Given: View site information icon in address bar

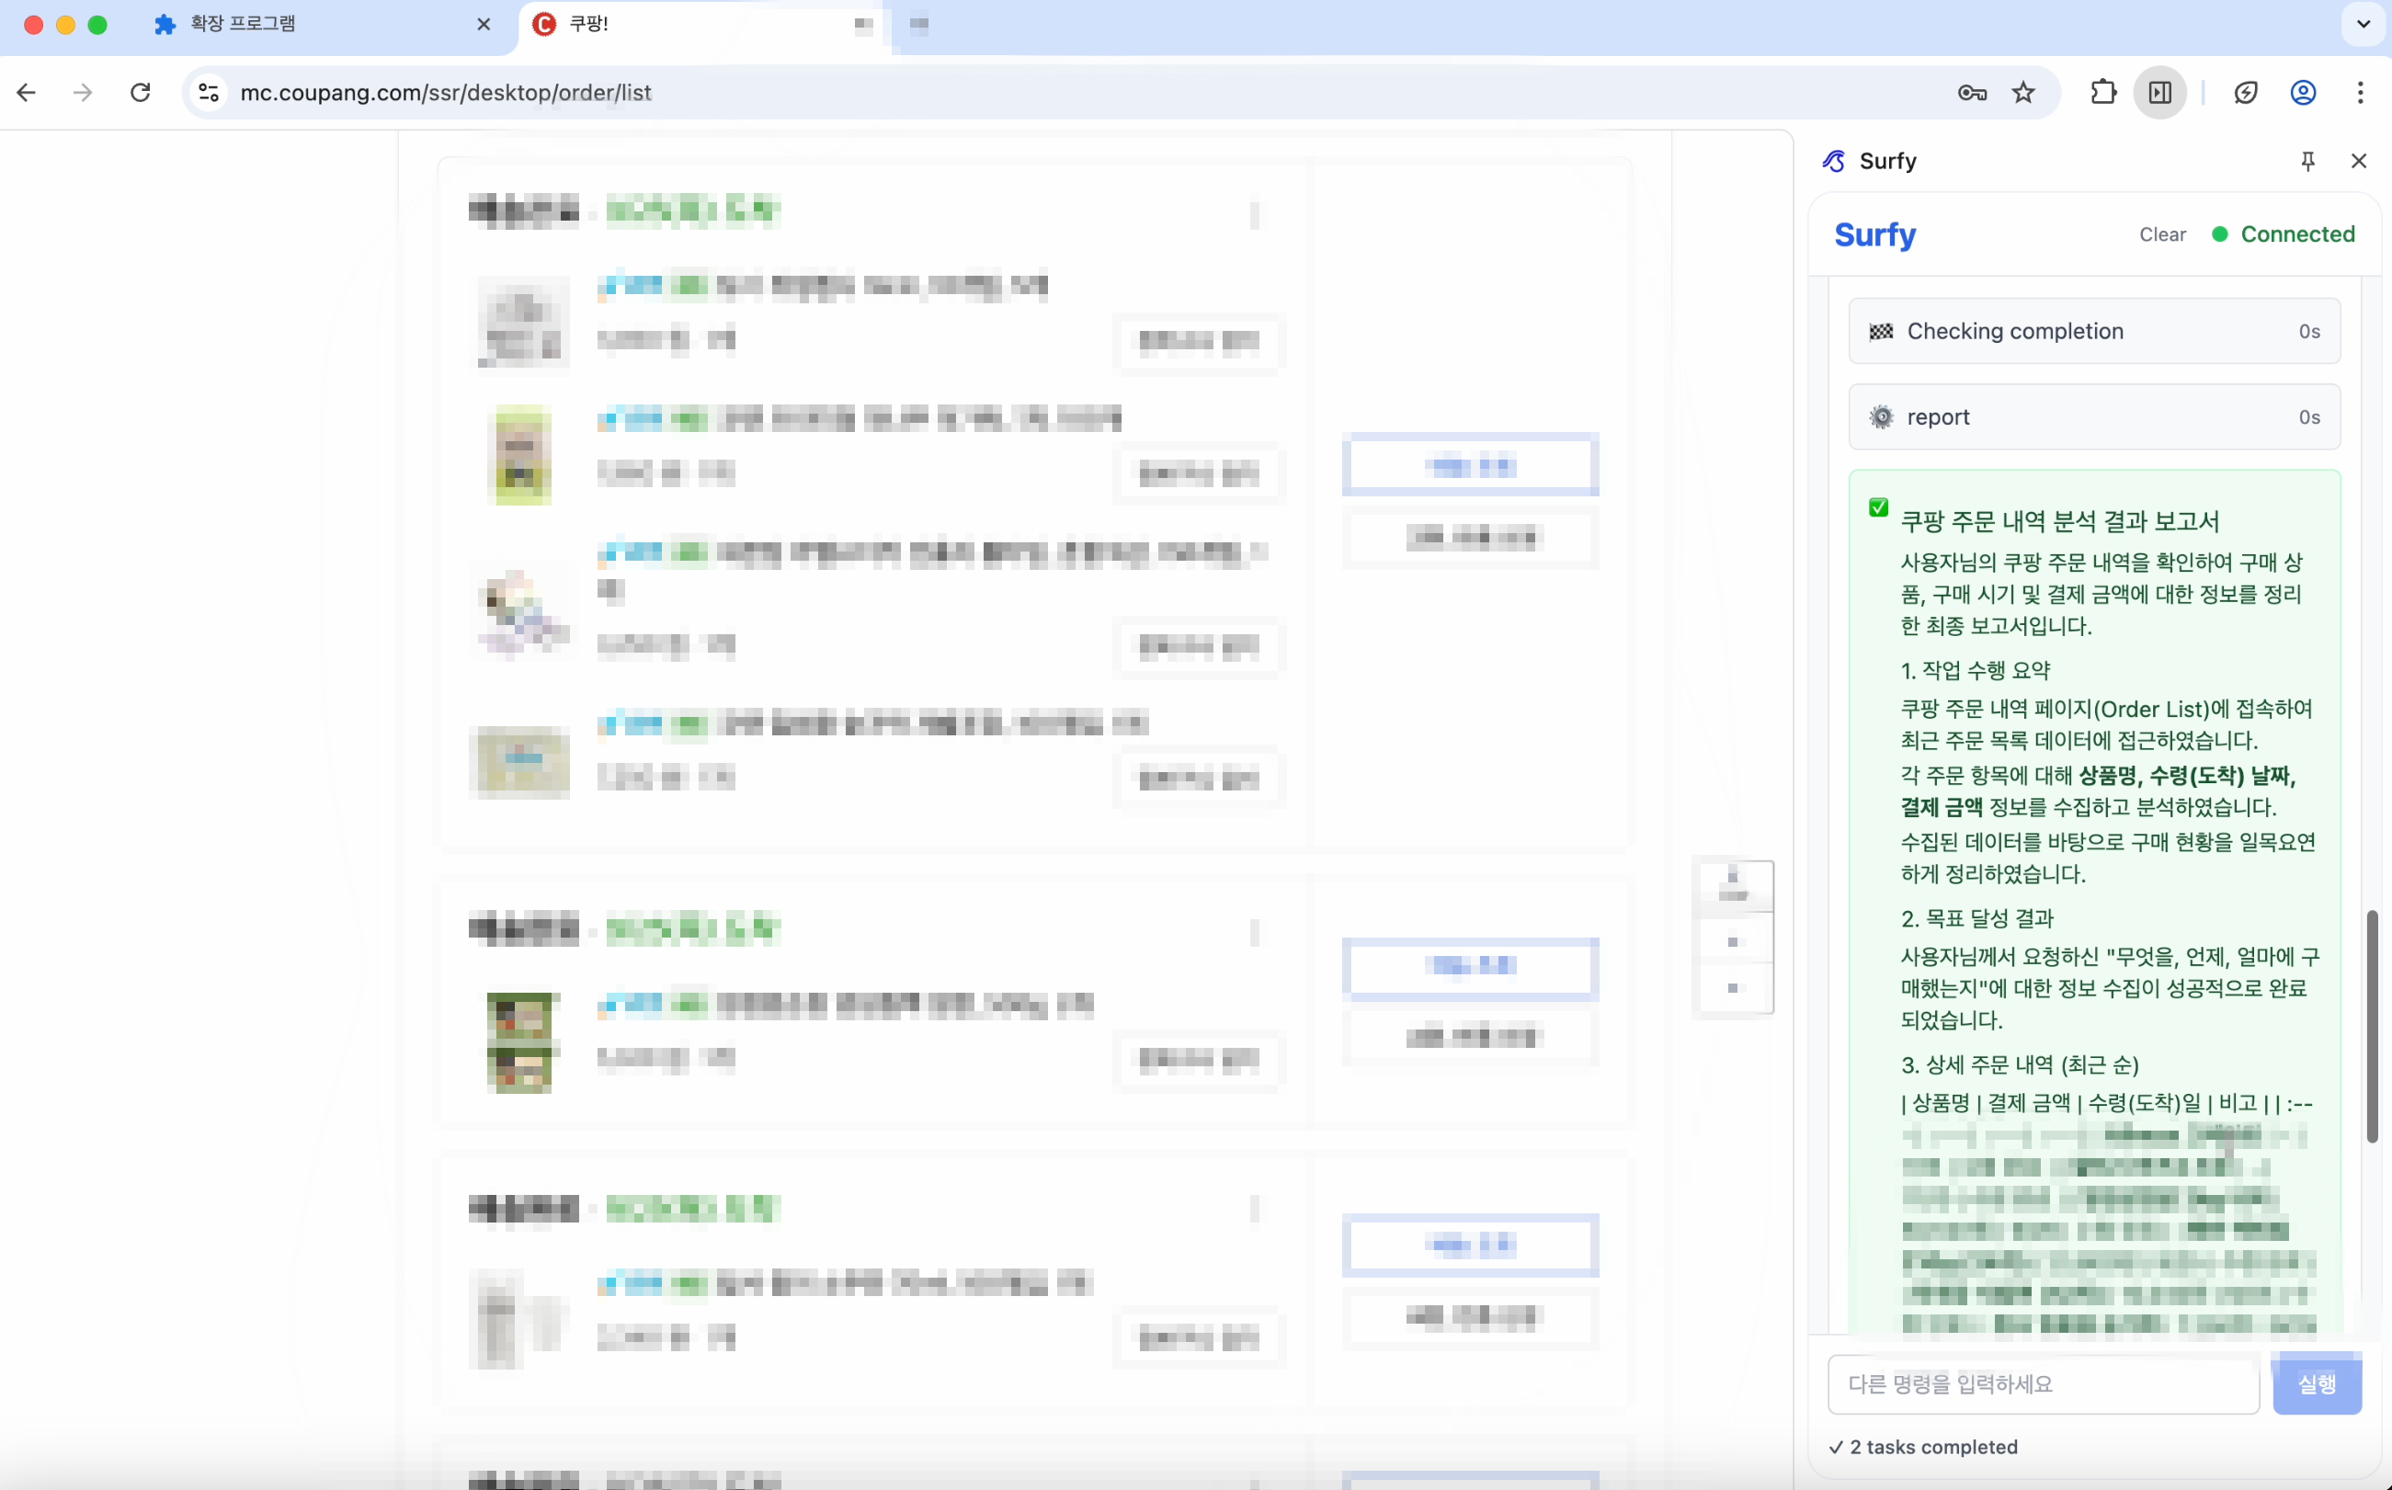Looking at the screenshot, I should (208, 93).
